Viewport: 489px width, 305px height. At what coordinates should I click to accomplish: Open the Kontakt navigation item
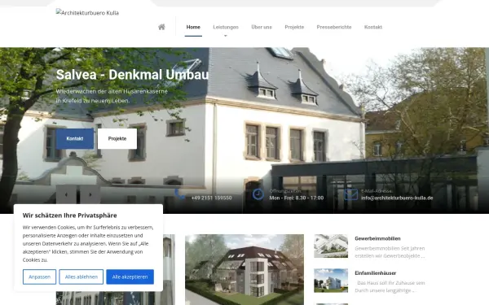point(373,27)
